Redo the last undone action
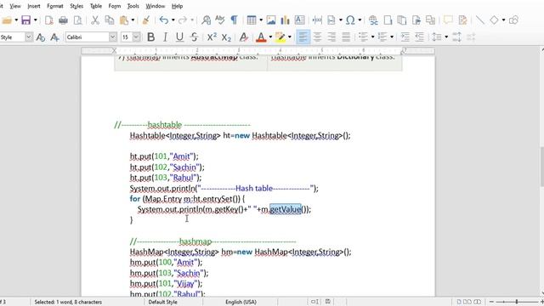This screenshot has height=306, width=544. tap(183, 20)
